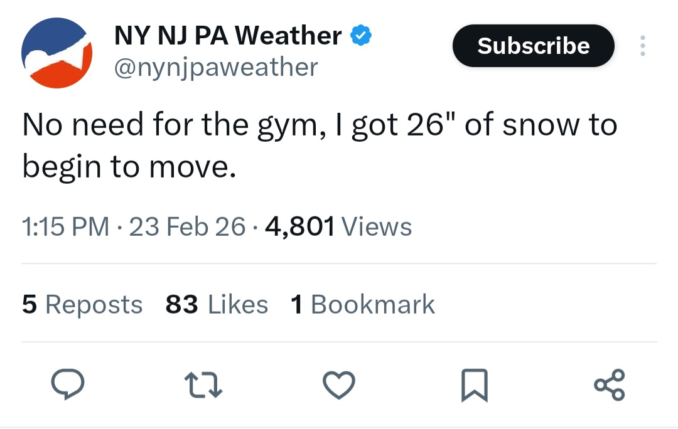
Task: Toggle the bookmark icon for this tweet
Action: 475,385
